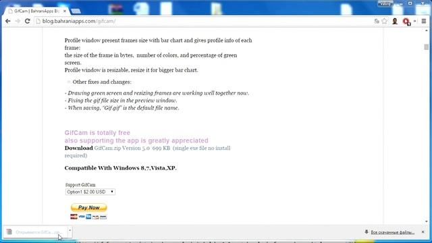Click the scrollbar down arrow
This screenshot has height=243, width=432.
[x=427, y=221]
